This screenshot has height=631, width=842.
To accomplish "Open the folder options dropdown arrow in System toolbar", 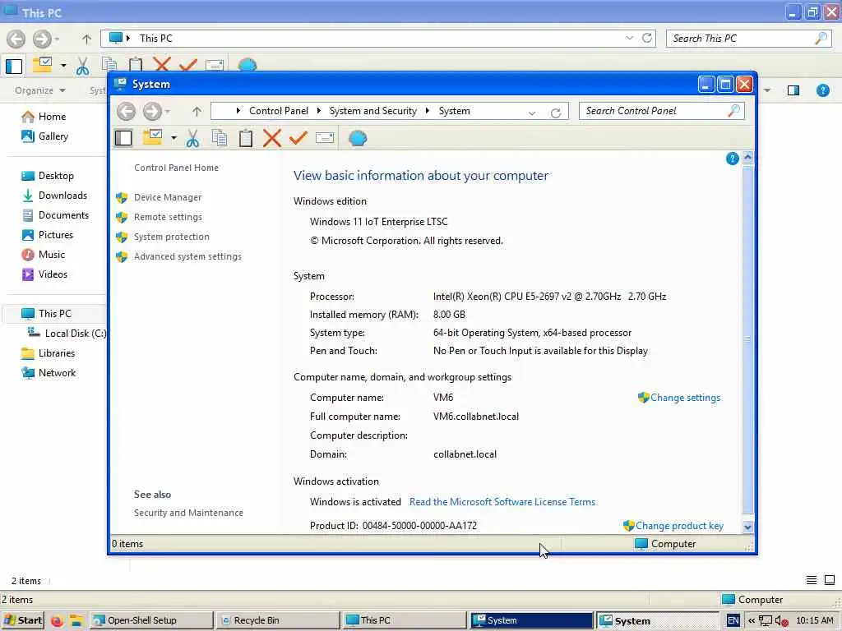I will click(173, 138).
